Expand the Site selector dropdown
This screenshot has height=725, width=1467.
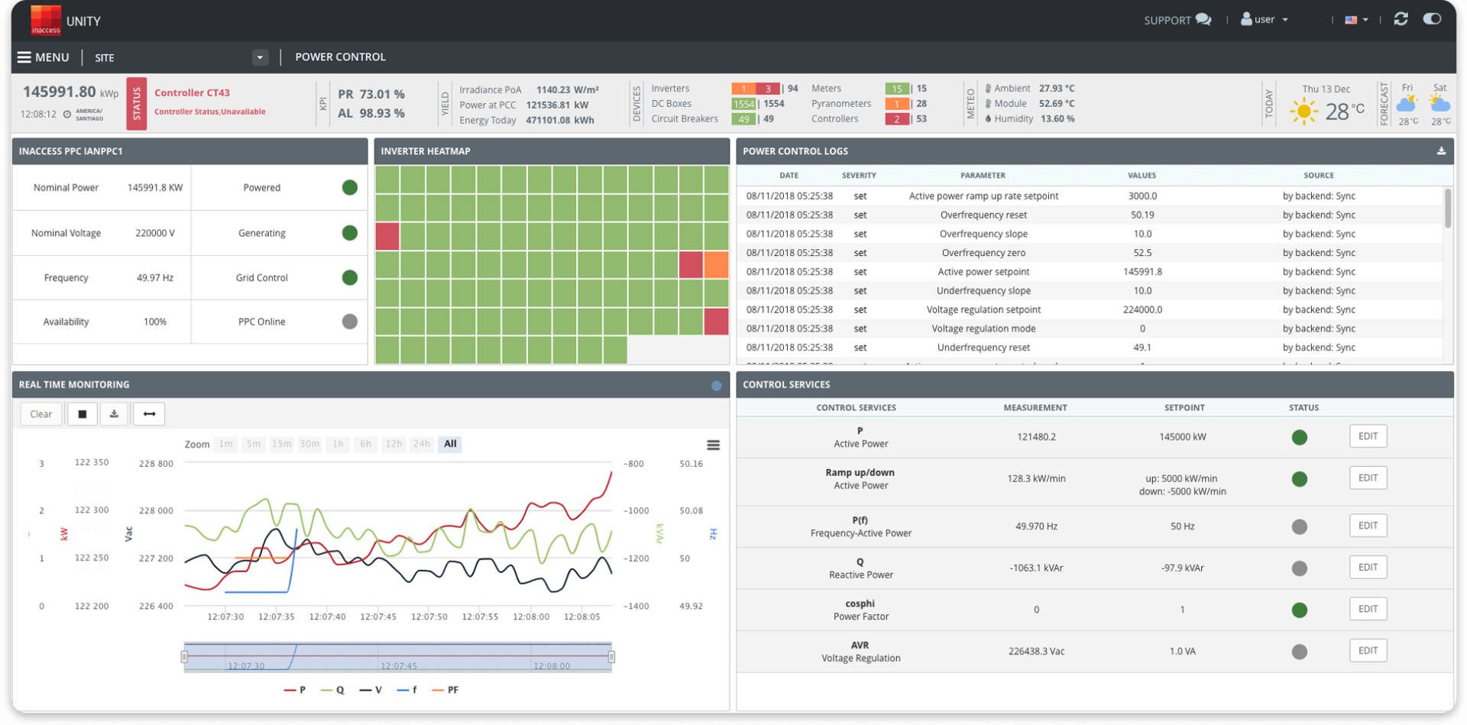(260, 57)
